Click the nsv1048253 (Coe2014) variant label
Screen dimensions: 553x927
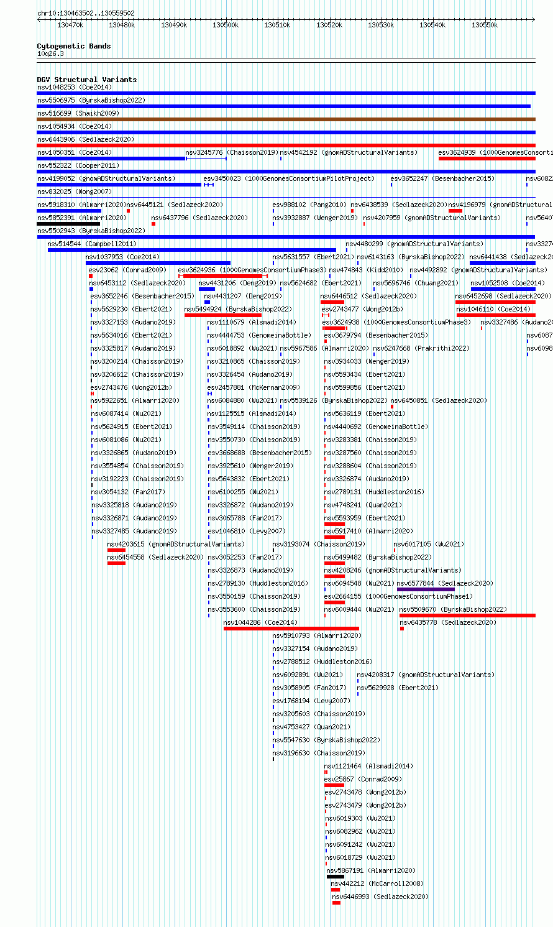(x=75, y=88)
